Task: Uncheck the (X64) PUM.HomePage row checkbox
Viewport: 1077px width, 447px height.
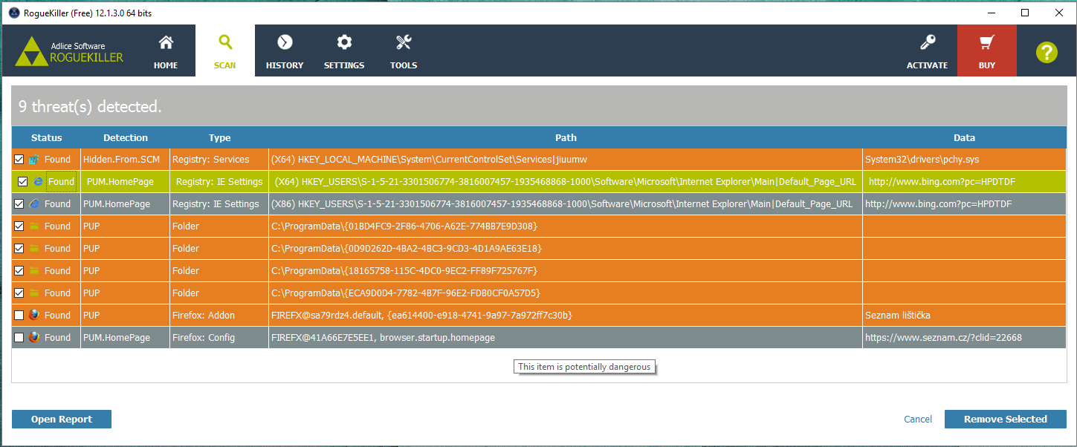Action: 22,182
